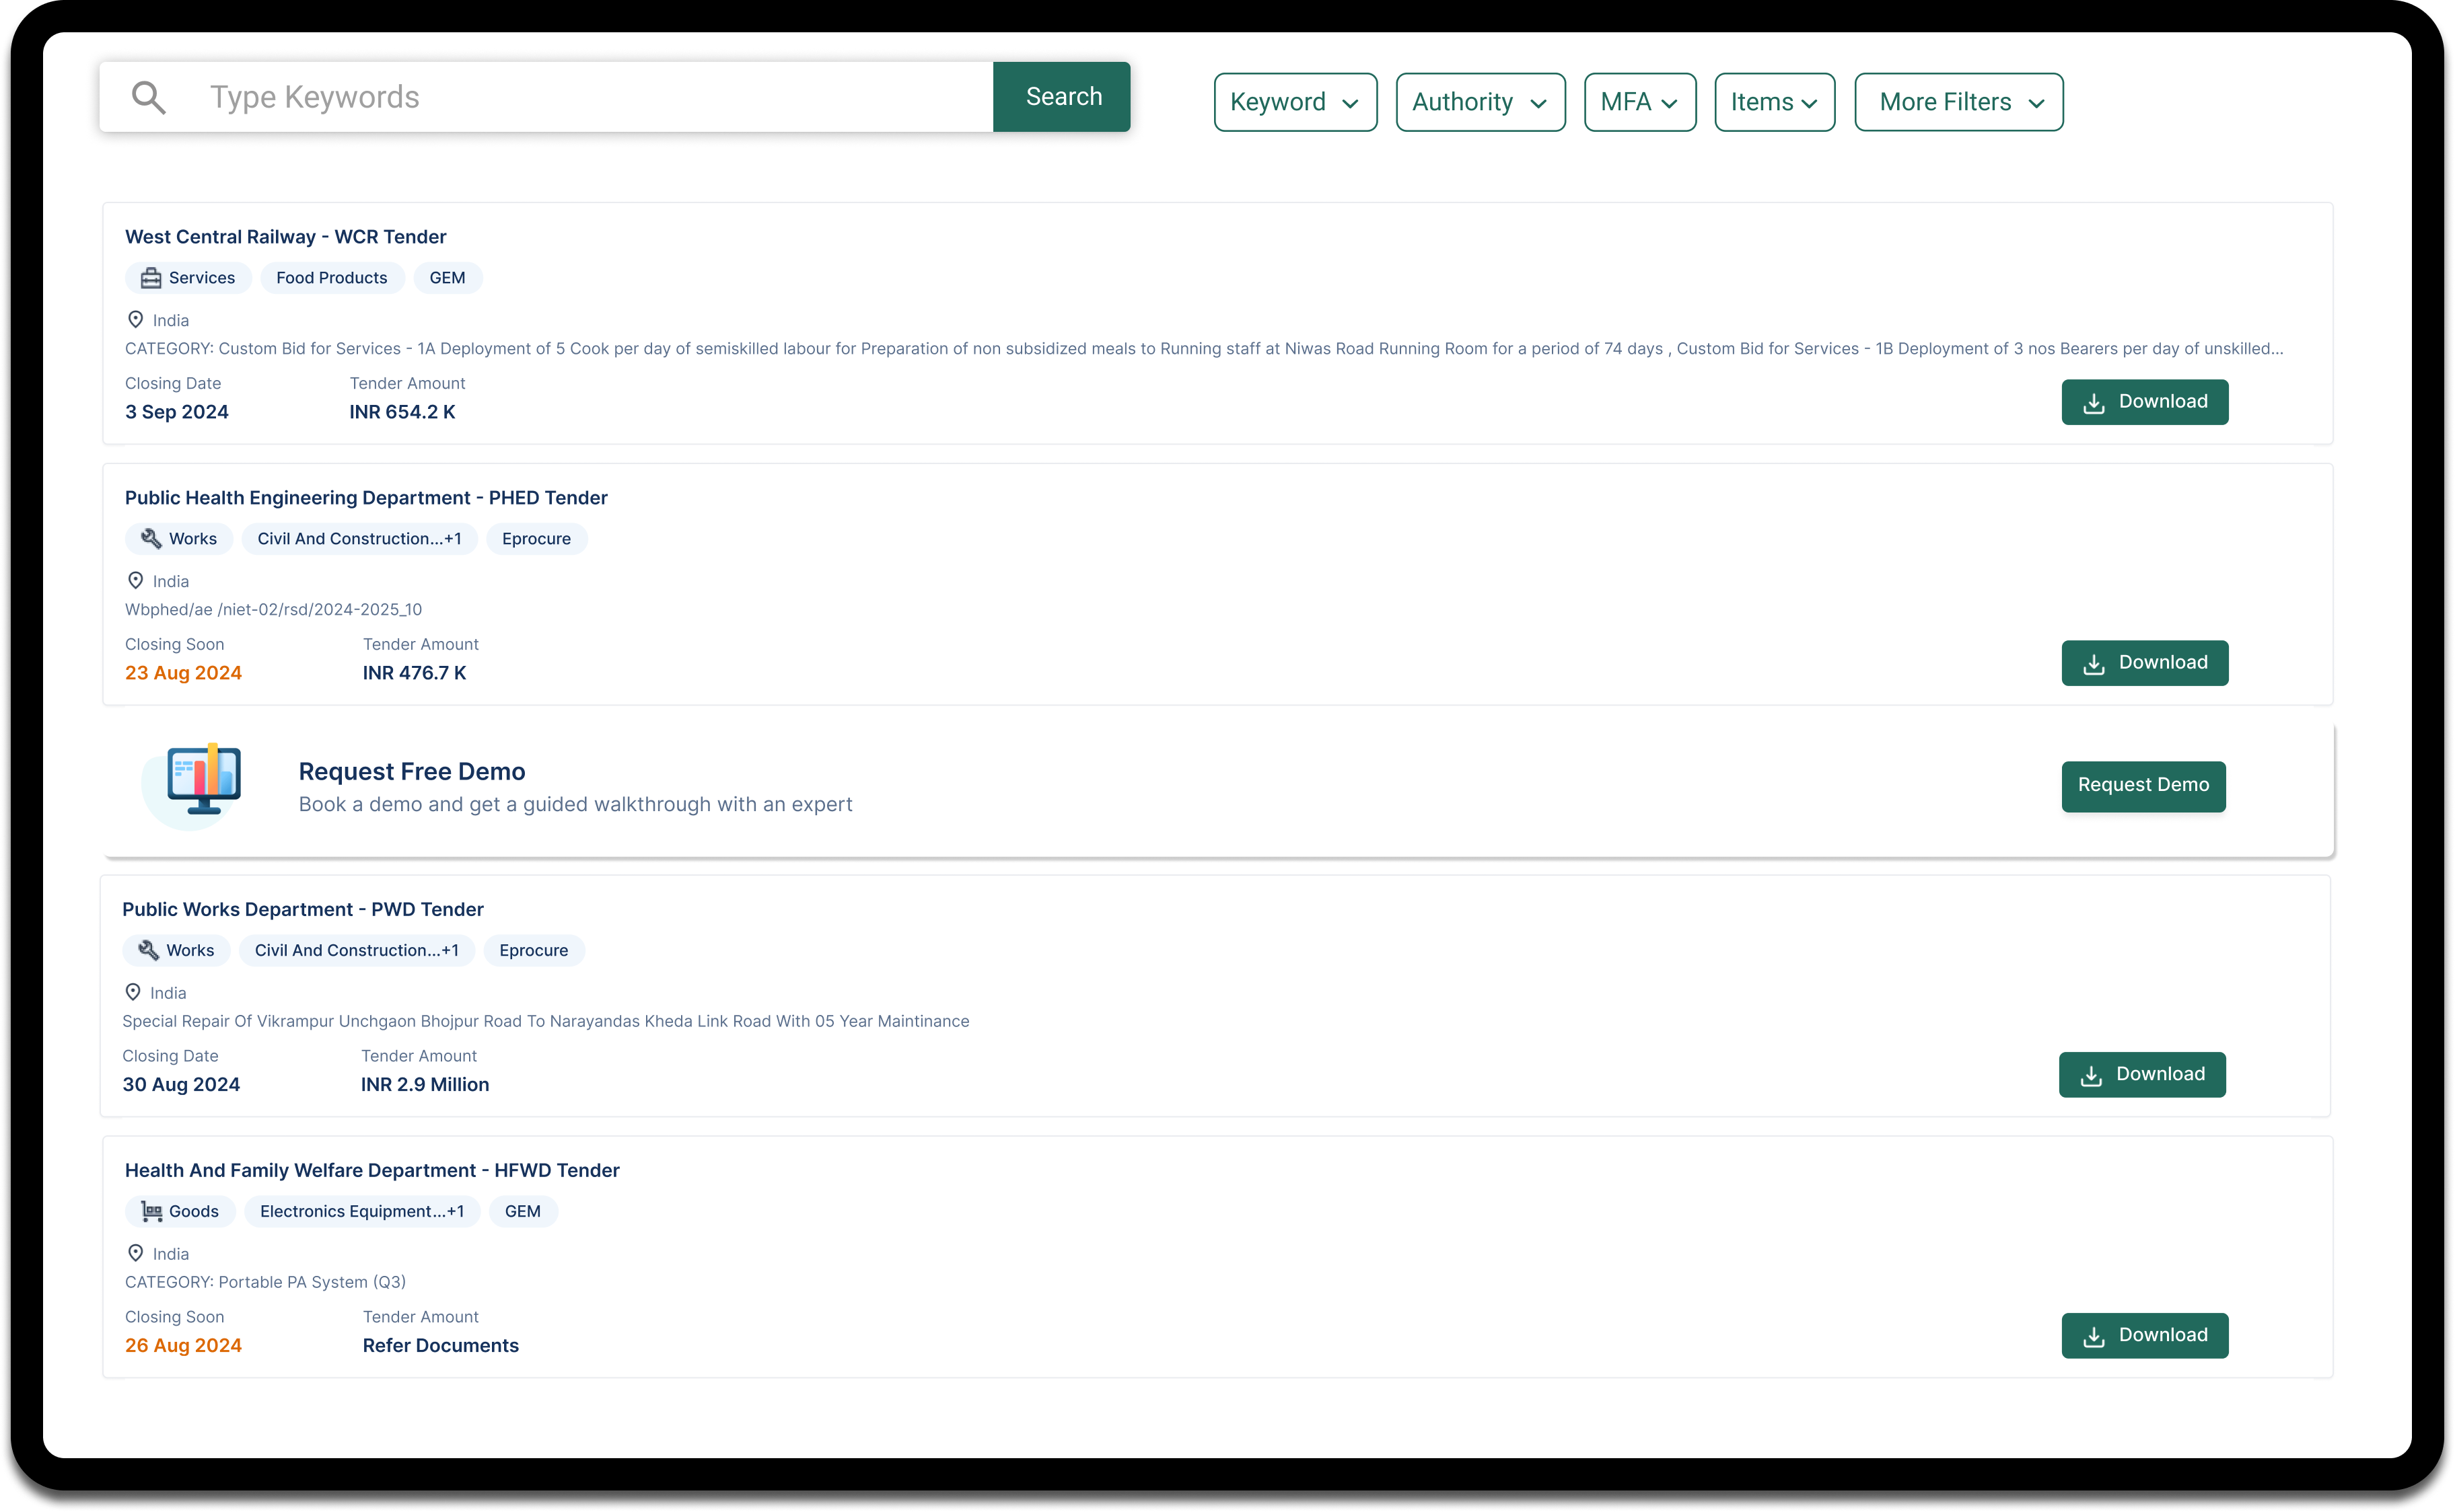Click the amount INR 476.7 K
The image size is (2455, 1512).
tap(414, 673)
